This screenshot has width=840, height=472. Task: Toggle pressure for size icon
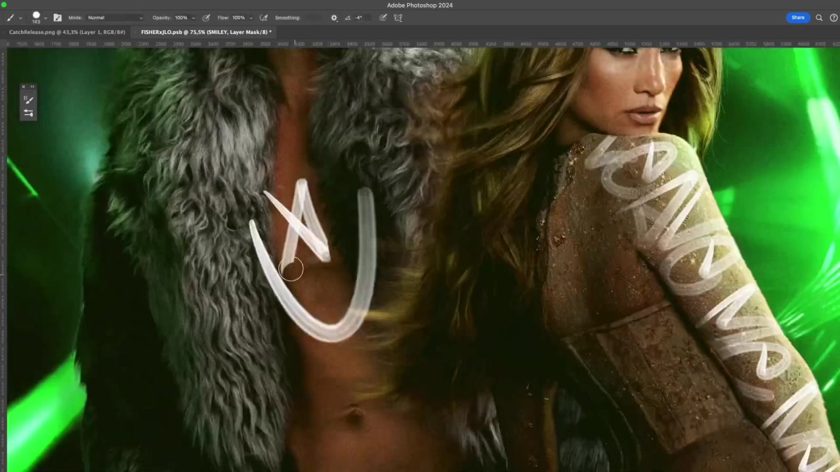coord(383,18)
